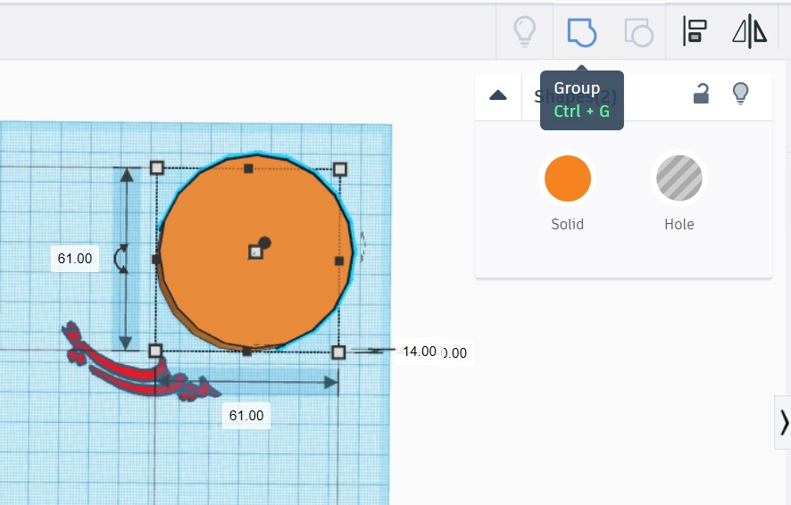This screenshot has height=505, width=791.
Task: Click the left middle edge handle
Action: 156,259
